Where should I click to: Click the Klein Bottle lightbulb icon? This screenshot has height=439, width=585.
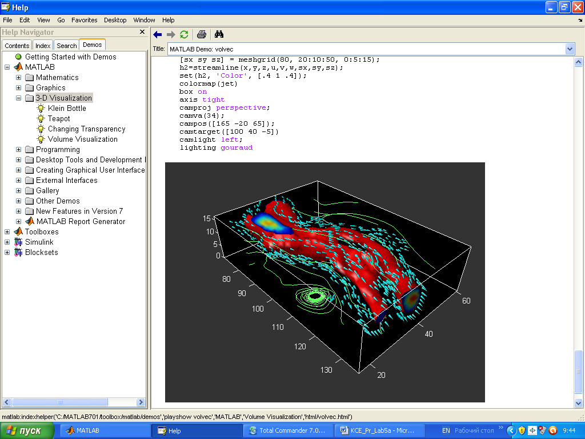pyautogui.click(x=41, y=108)
